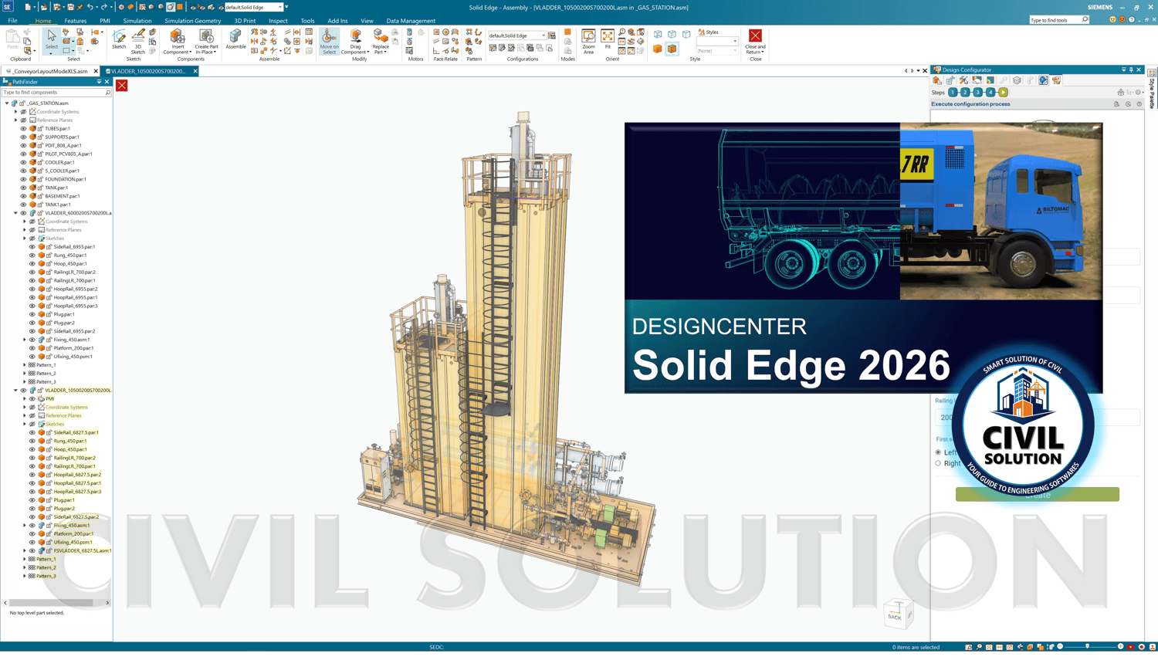
Task: Choose the Replace Part tool
Action: point(381,42)
